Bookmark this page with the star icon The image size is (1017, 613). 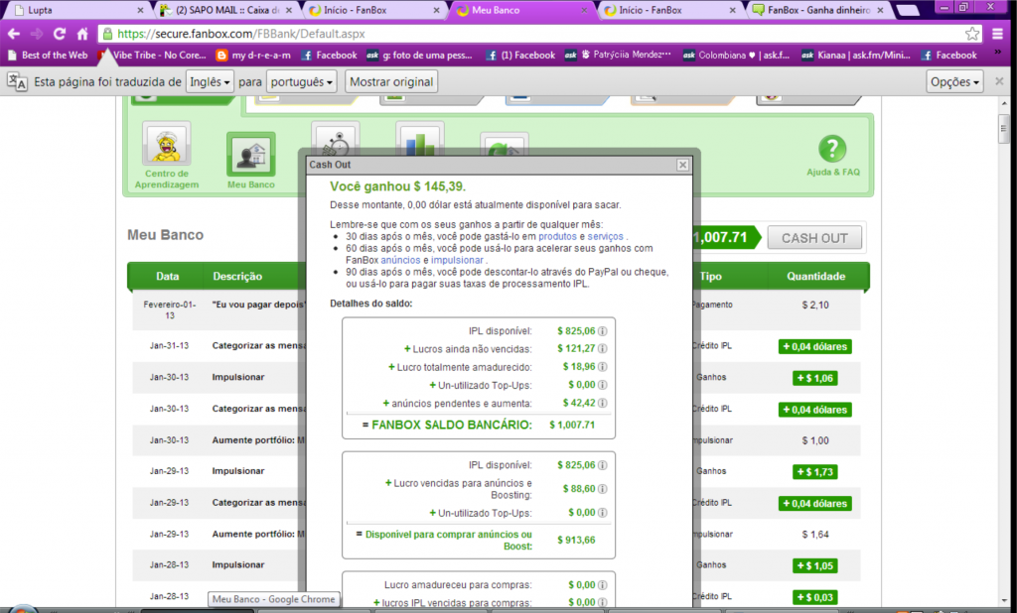tap(971, 34)
